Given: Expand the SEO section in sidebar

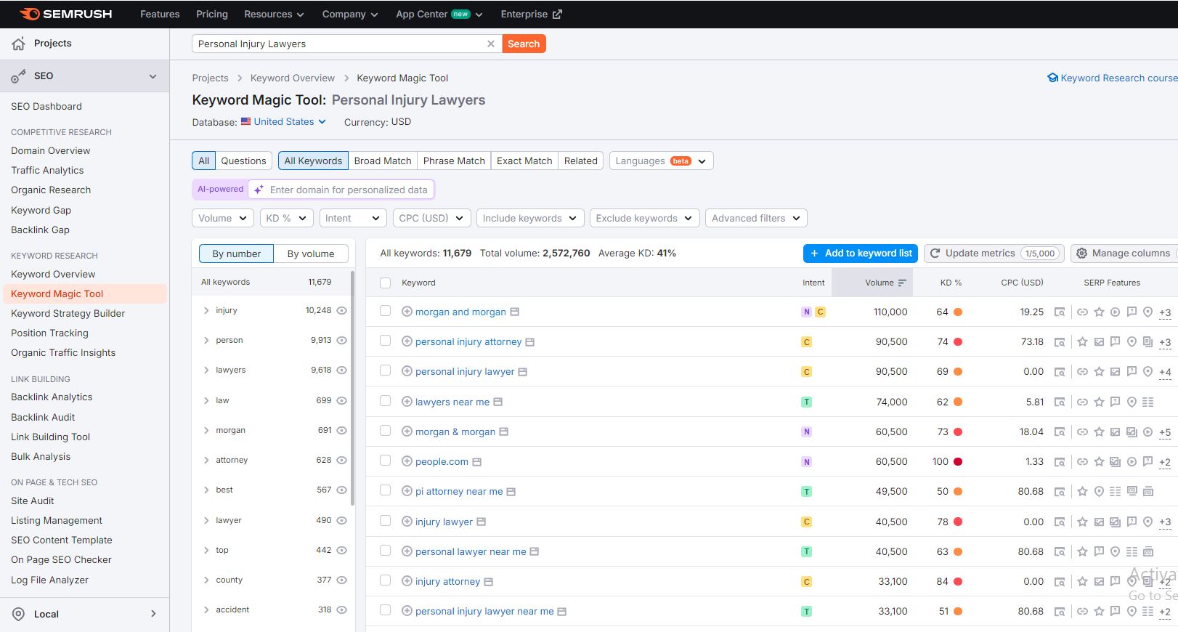Looking at the screenshot, I should click(x=84, y=76).
